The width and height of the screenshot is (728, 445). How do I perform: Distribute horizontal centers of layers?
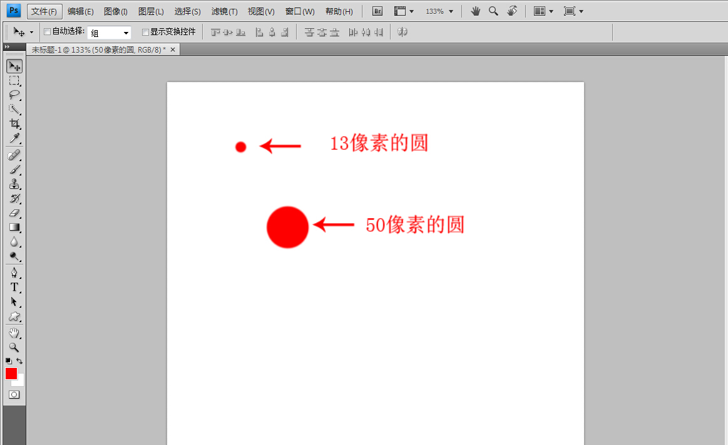coord(366,32)
